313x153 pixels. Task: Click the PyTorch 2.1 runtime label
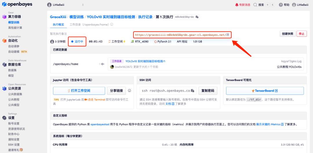pyautogui.click(x=163, y=42)
